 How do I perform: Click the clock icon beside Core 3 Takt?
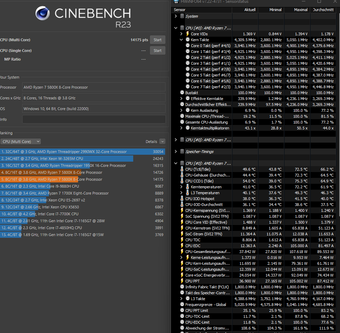[x=188, y=63]
